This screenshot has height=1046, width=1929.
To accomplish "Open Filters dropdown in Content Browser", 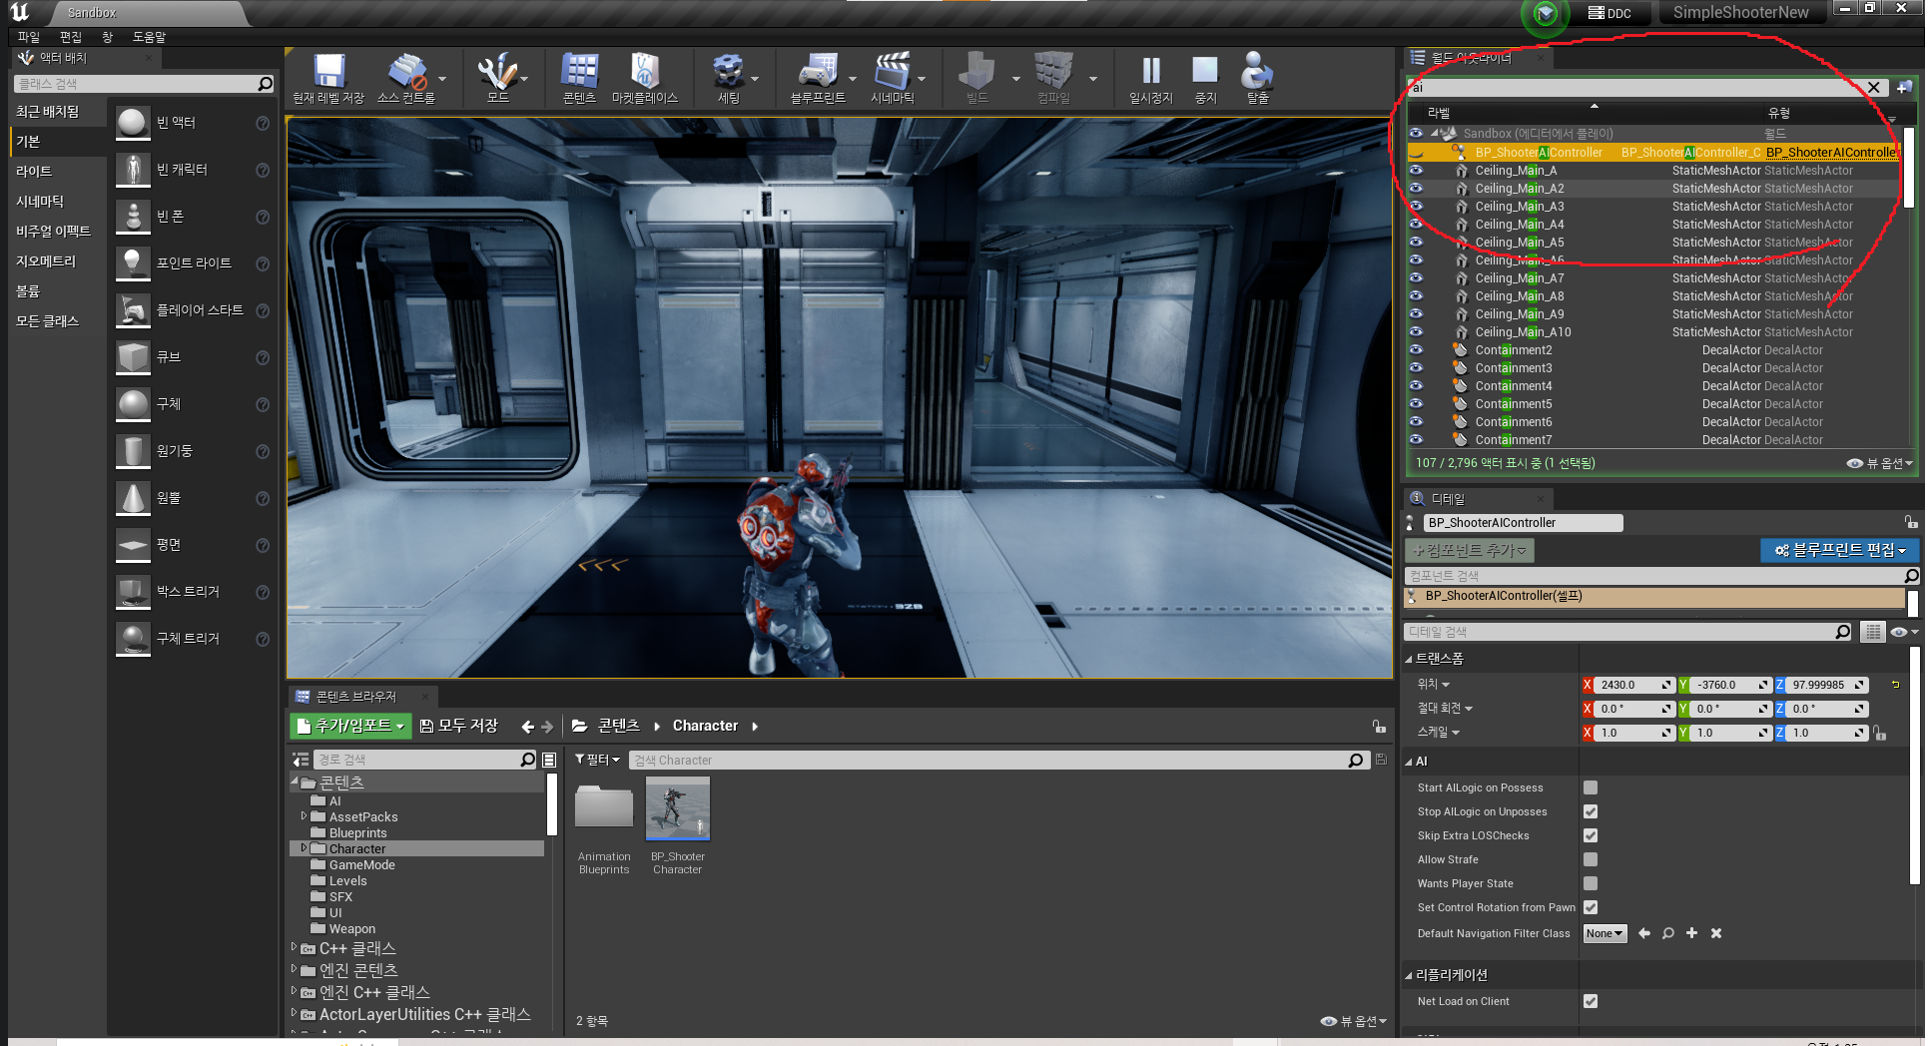I will point(597,760).
